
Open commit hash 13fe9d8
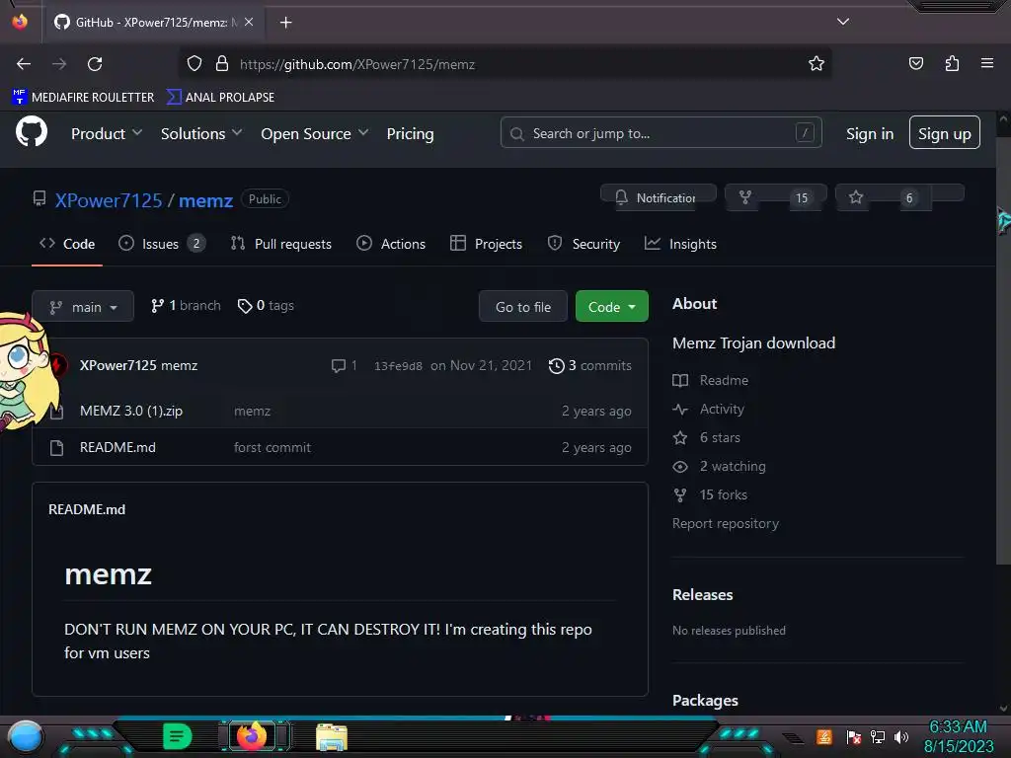(398, 366)
